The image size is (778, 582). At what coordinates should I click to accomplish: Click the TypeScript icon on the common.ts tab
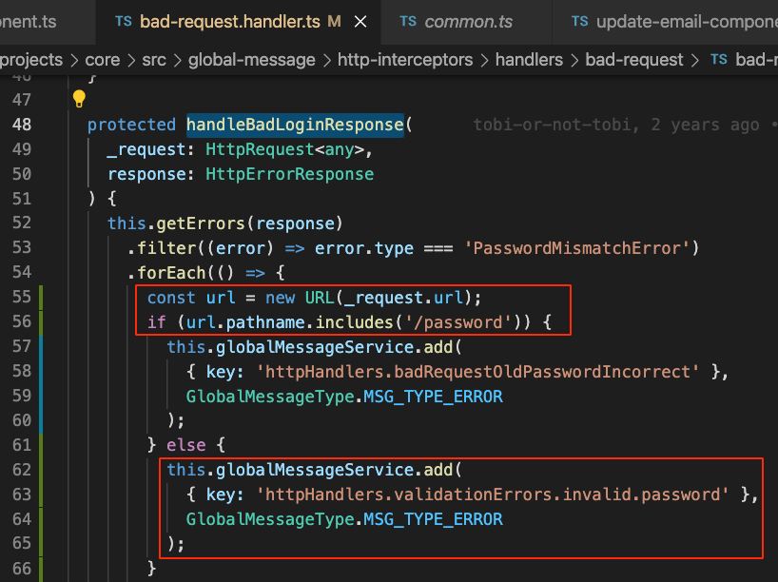pyautogui.click(x=409, y=22)
